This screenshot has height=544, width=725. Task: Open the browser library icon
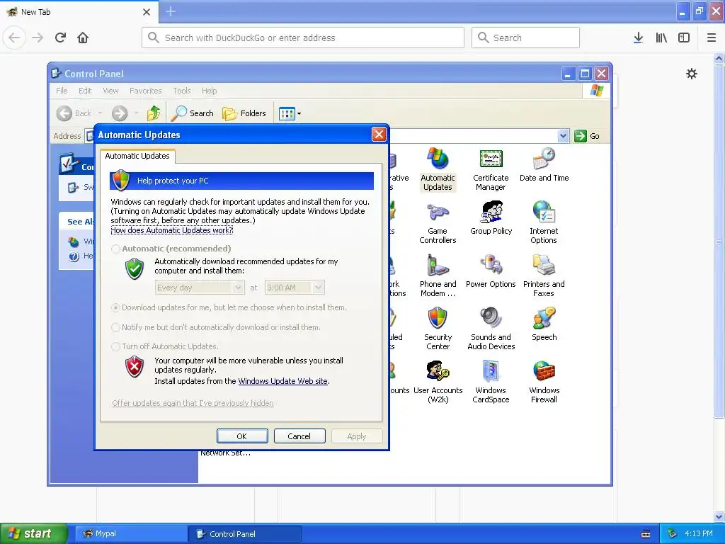tap(661, 38)
